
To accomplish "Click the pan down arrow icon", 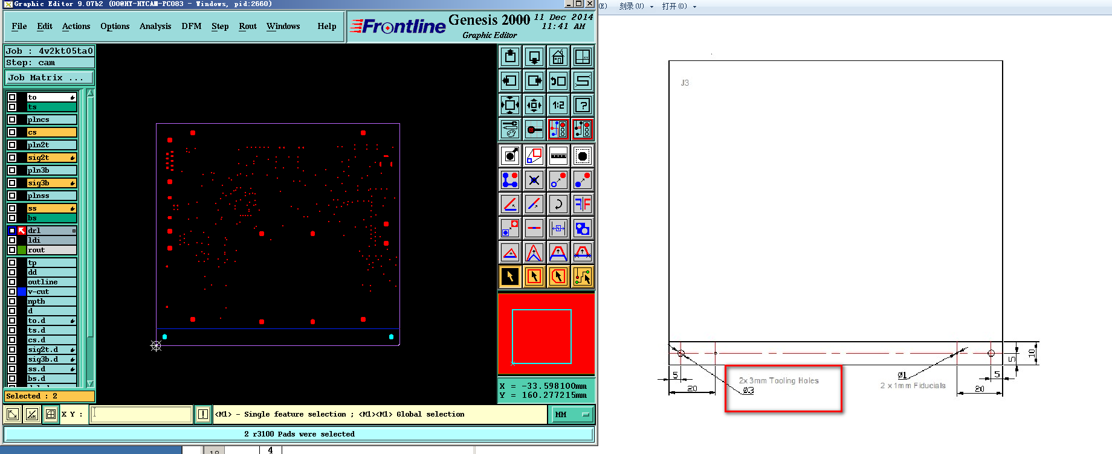I will [534, 57].
